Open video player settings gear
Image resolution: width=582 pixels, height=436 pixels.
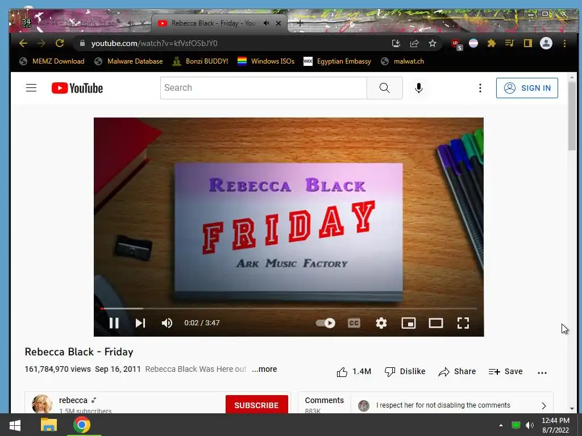pyautogui.click(x=381, y=323)
